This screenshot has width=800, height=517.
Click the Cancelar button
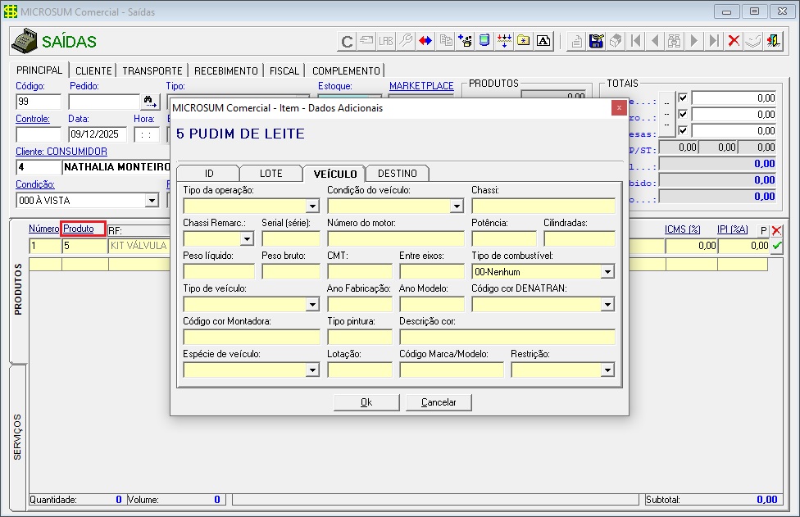point(438,402)
